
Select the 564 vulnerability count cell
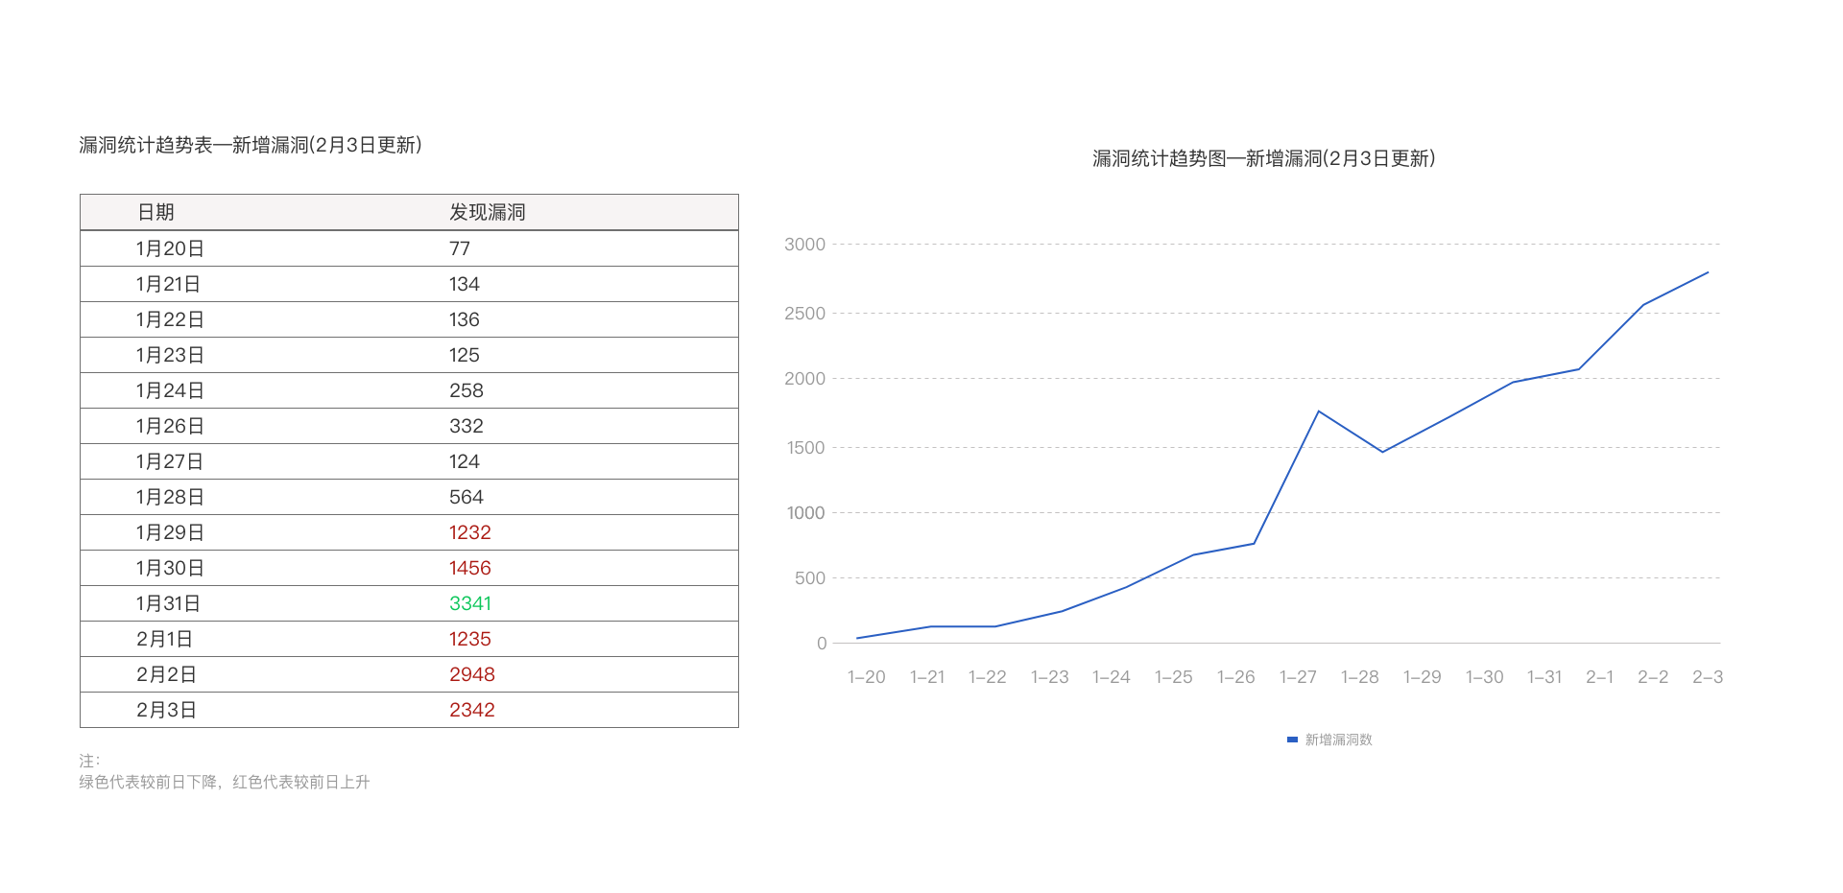pyautogui.click(x=466, y=497)
